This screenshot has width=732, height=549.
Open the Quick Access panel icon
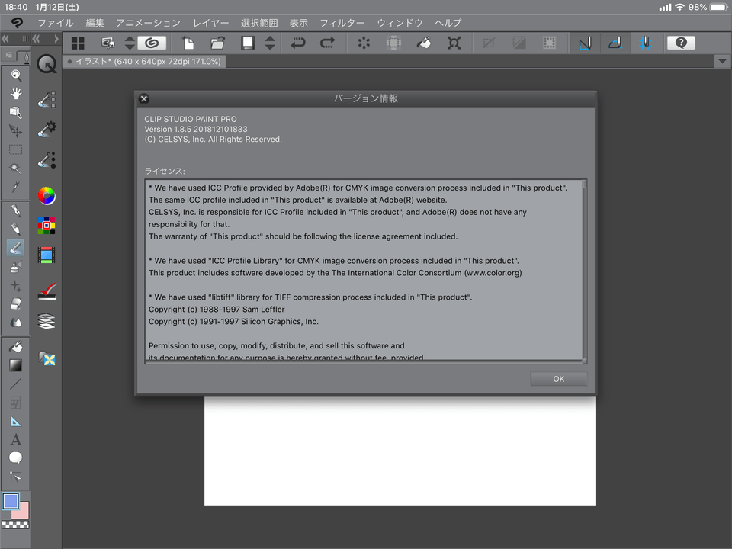[x=47, y=64]
